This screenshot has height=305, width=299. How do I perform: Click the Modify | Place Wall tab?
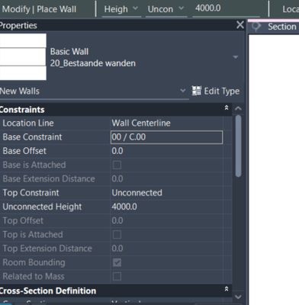[x=39, y=9]
